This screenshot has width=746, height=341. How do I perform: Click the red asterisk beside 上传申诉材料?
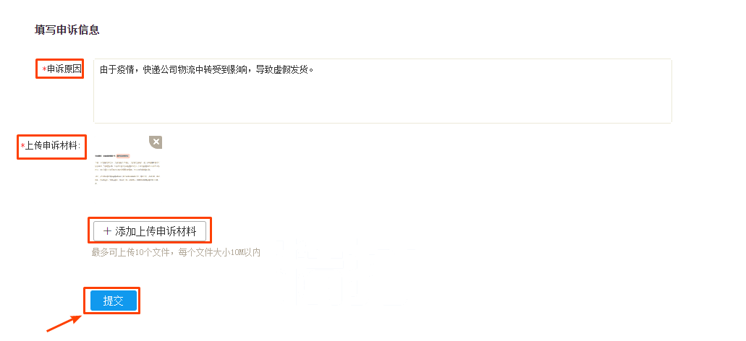coord(22,146)
